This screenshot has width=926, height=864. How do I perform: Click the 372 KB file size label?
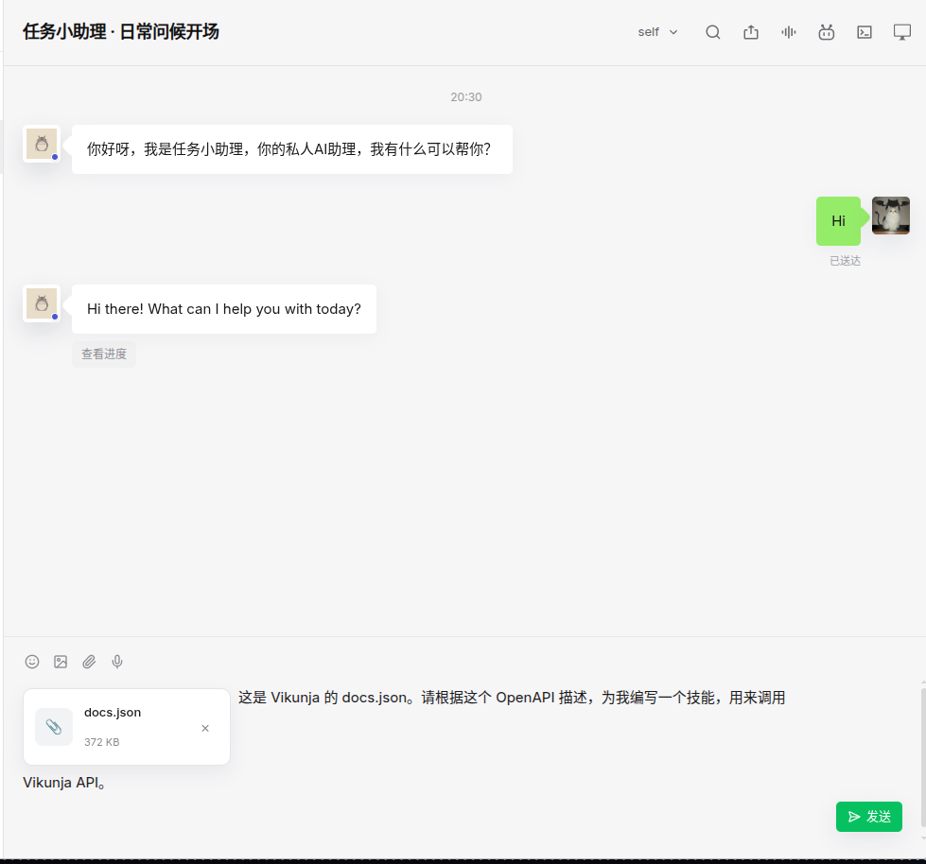click(x=101, y=742)
